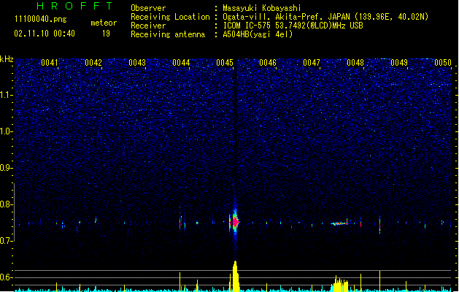
Task: Click the Observer label
Action: [148, 8]
